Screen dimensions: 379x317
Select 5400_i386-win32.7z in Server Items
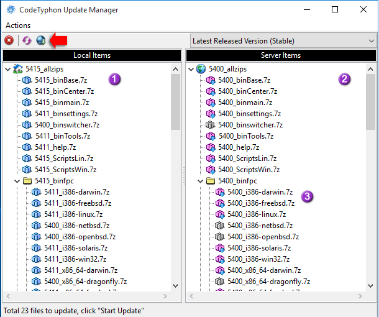tap(258, 259)
